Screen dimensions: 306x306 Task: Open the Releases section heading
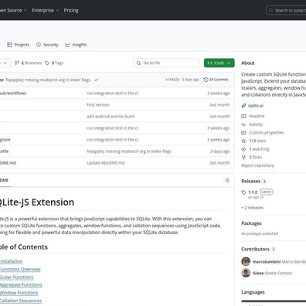251,181
